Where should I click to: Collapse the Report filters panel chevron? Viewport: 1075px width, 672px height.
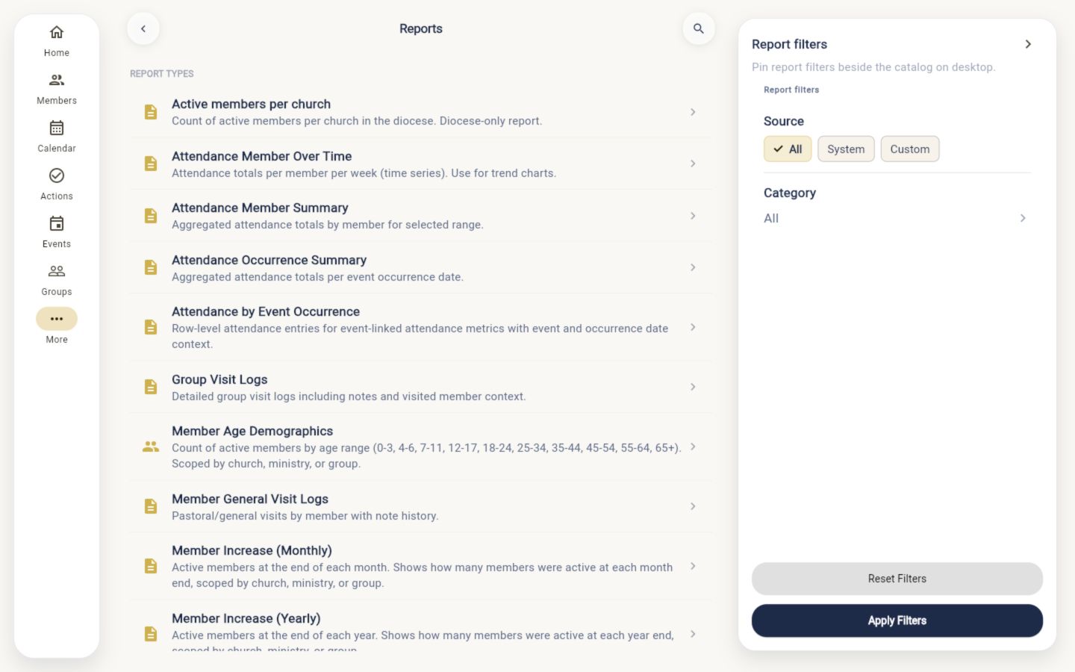pyautogui.click(x=1028, y=44)
